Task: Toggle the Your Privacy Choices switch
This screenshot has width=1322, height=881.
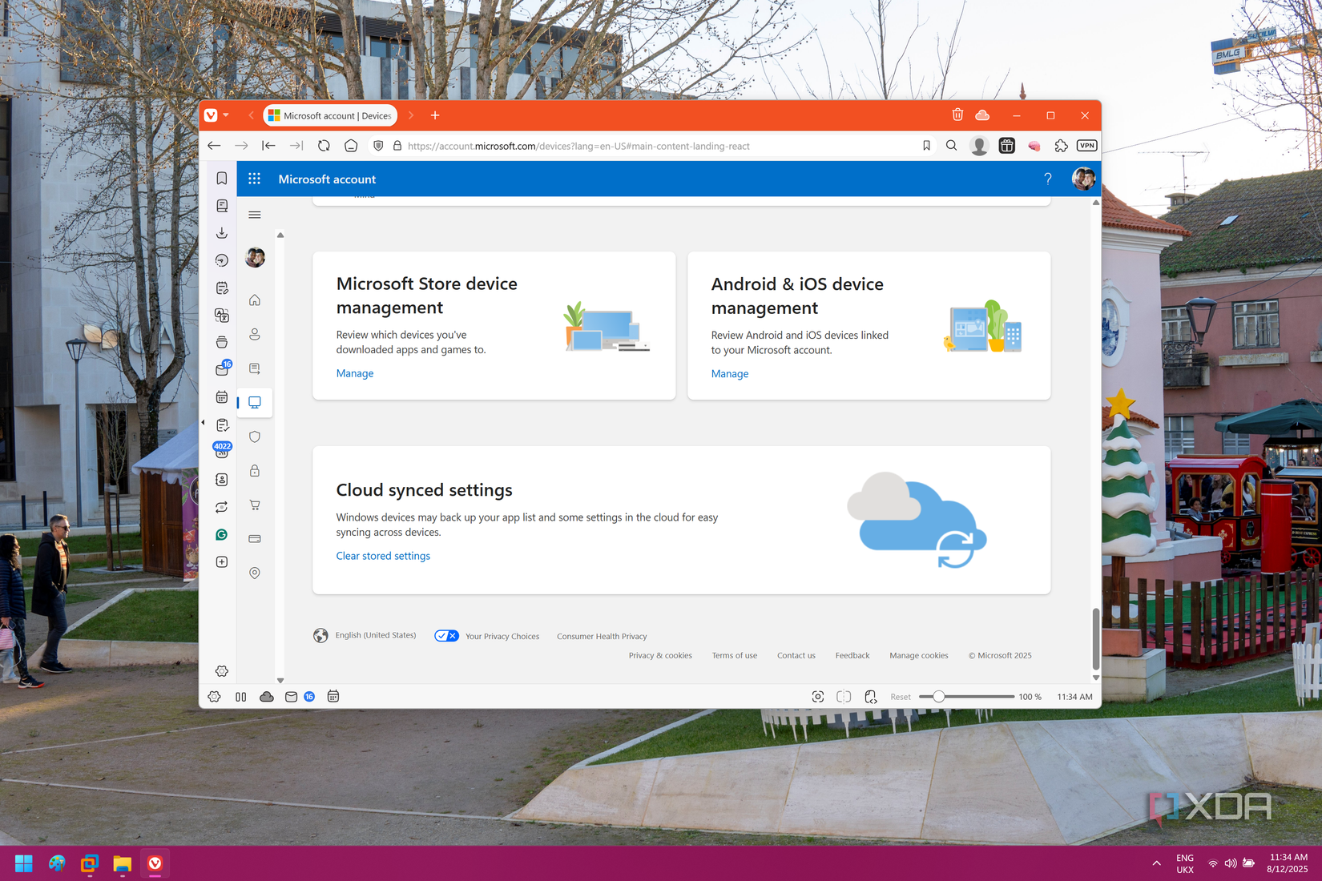Action: coord(446,635)
